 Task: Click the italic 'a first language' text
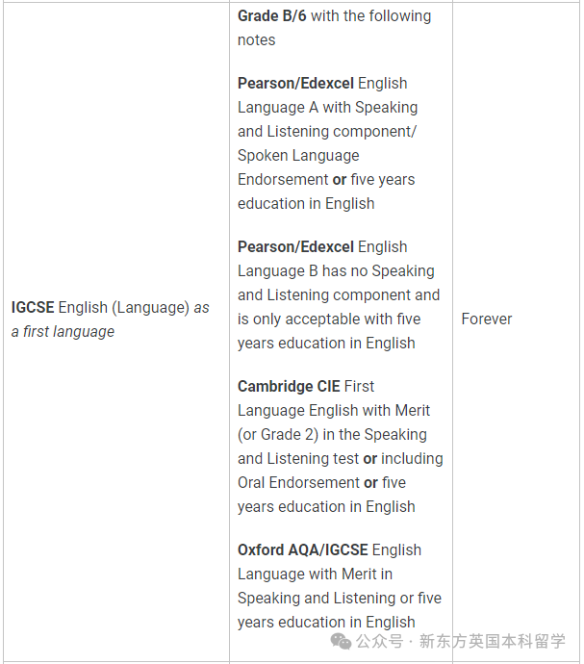[x=63, y=331]
